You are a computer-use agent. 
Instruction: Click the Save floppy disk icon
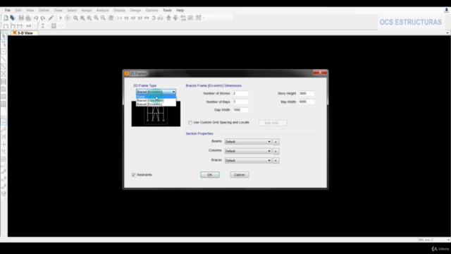(21, 18)
